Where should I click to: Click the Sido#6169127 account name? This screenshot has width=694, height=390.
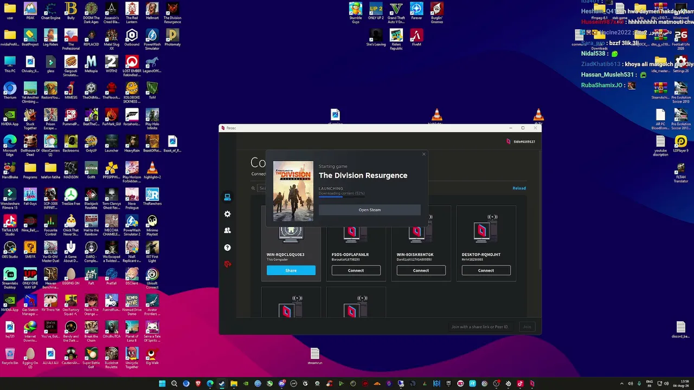click(524, 141)
